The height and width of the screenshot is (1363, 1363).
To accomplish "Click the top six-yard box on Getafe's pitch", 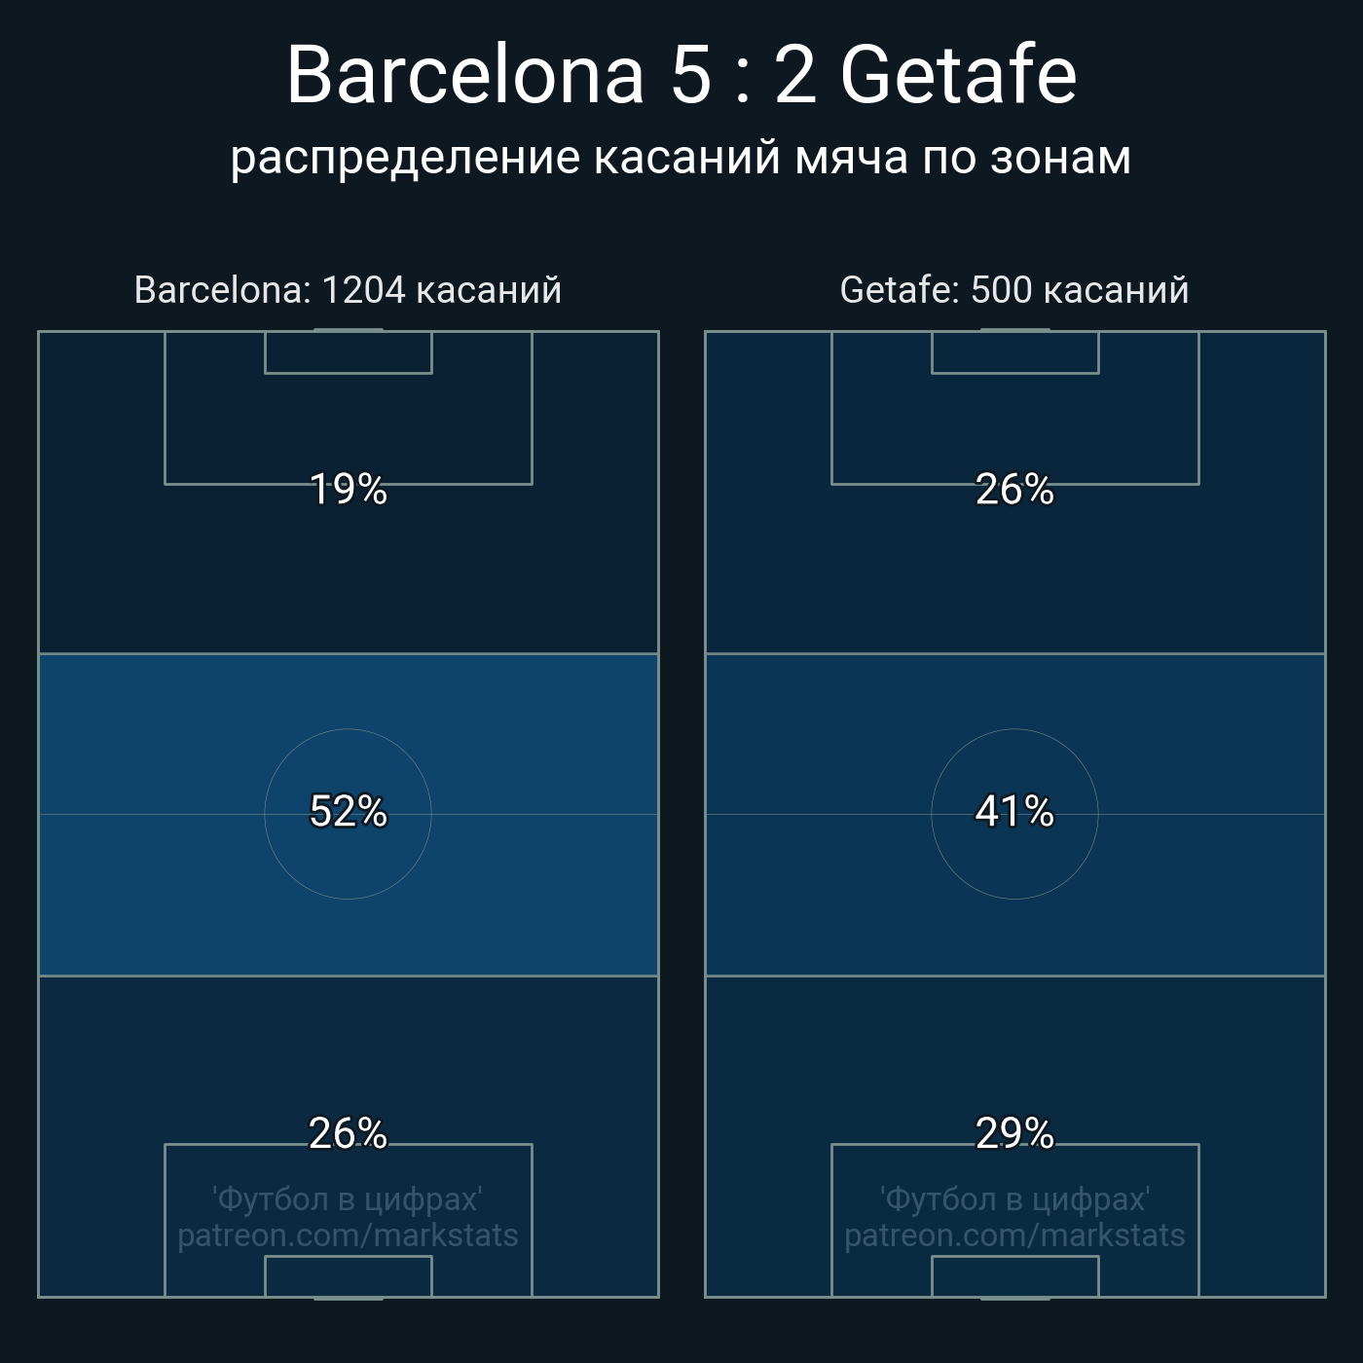I will (1014, 352).
